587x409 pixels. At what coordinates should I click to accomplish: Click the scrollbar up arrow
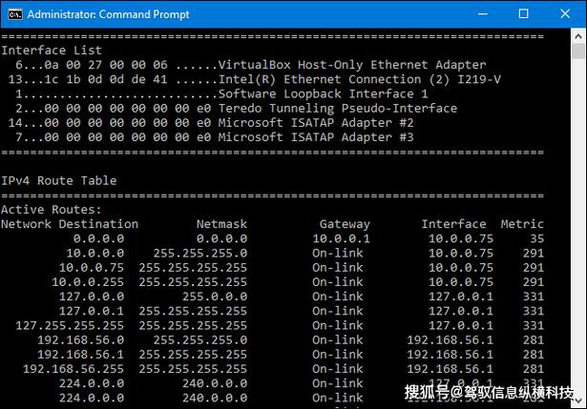pyautogui.click(x=578, y=36)
